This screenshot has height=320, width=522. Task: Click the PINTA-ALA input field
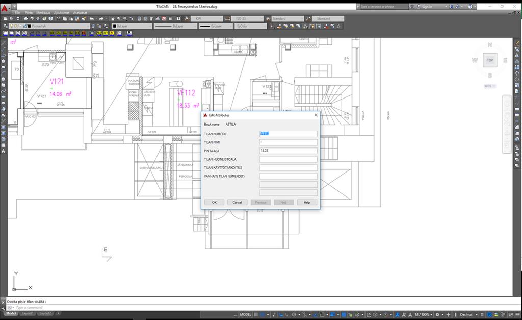tap(289, 151)
